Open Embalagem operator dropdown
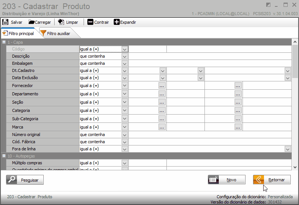The height and width of the screenshot is (205, 299). coord(125,64)
